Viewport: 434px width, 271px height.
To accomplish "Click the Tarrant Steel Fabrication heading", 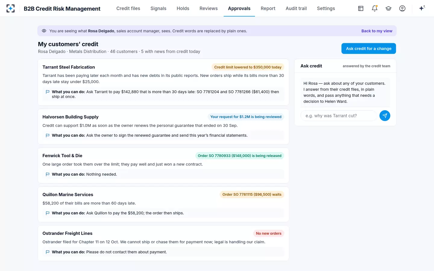I will pos(69,67).
